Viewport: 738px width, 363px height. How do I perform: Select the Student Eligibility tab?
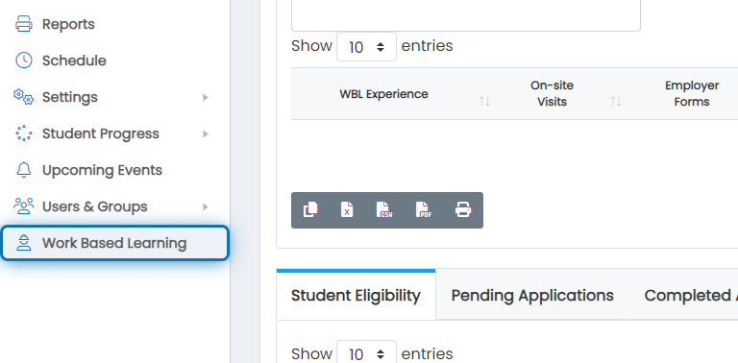click(356, 295)
